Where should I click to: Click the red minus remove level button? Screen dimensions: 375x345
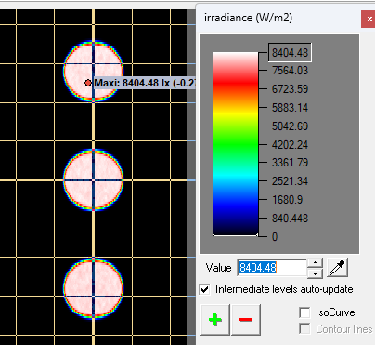click(246, 320)
